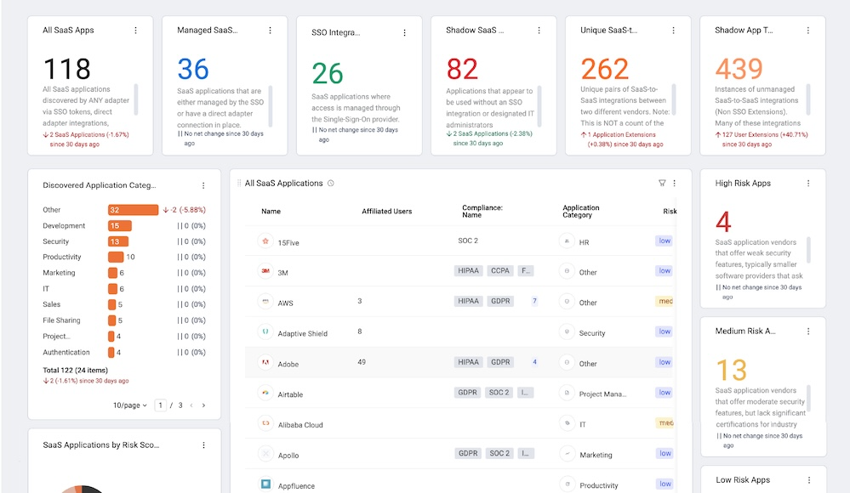This screenshot has width=850, height=493.
Task: Open the Shadow App card three-dot menu
Action: 807,31
